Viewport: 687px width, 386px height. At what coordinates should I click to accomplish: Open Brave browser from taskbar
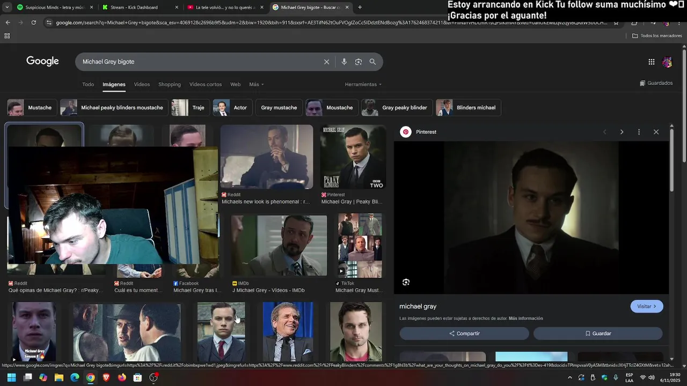(106, 377)
